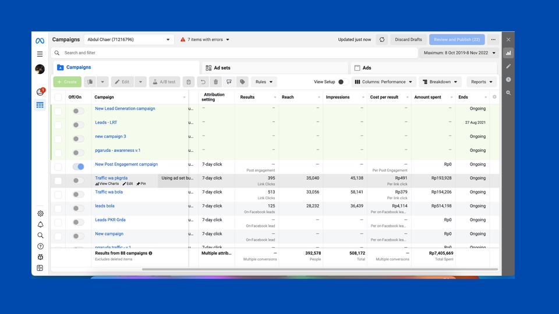Image resolution: width=559 pixels, height=314 pixels.
Task: Open account overview icon with red badge
Action: pyautogui.click(x=40, y=92)
